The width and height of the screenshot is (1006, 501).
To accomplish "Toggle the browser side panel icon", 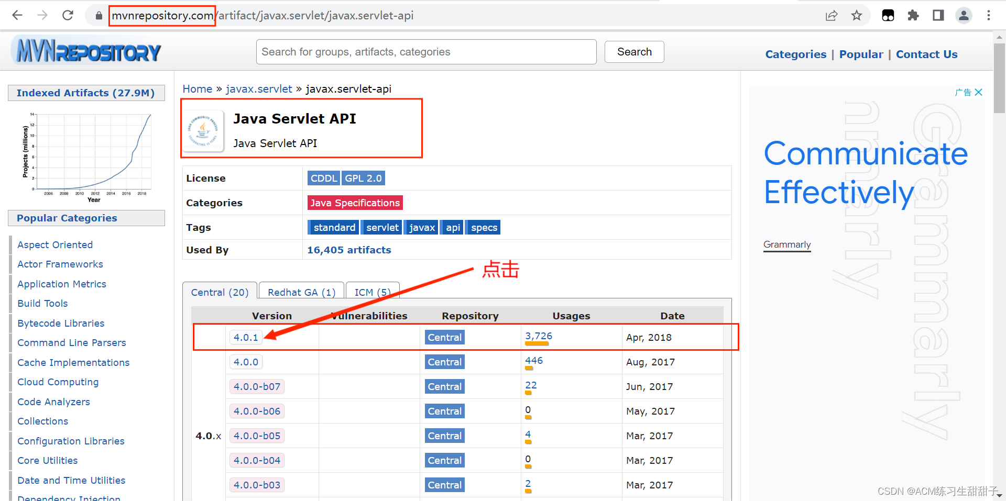I will pos(938,16).
